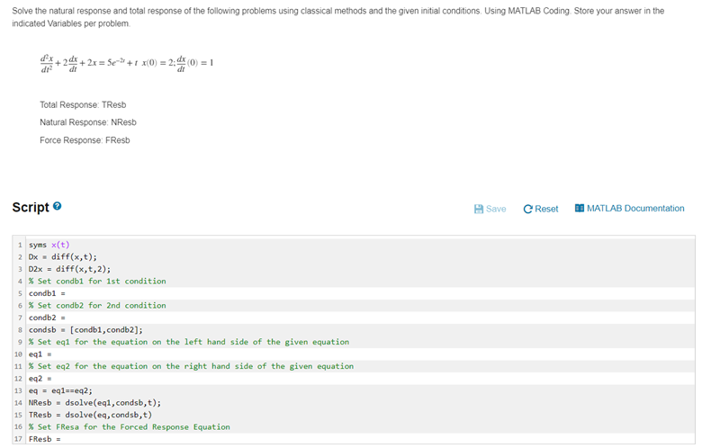The width and height of the screenshot is (702, 448).
Task: Click comment about eq1 left hand side
Action: pos(189,342)
